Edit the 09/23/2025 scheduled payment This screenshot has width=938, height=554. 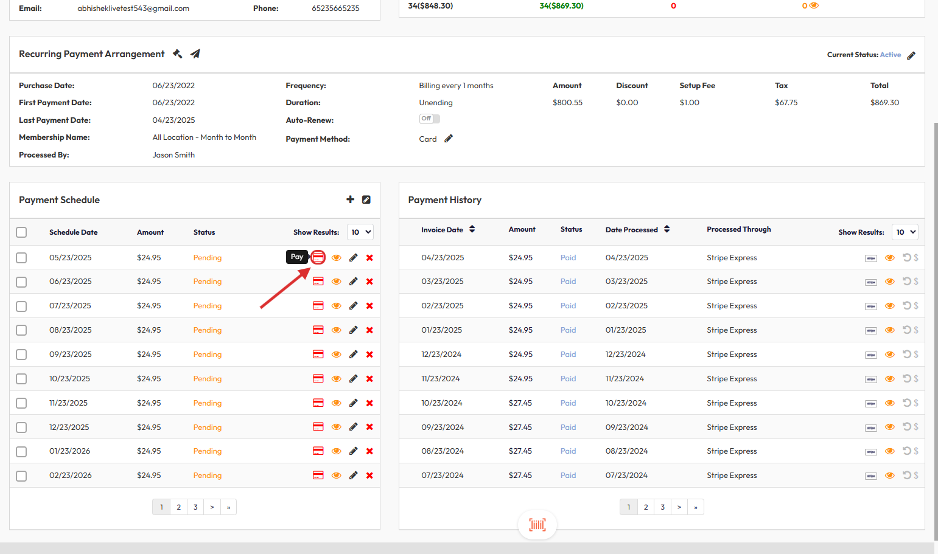(x=353, y=355)
